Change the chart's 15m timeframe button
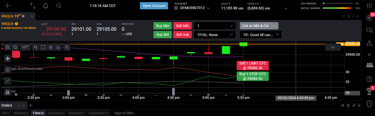Screen dimensions: 375x116 coord(25,47)
